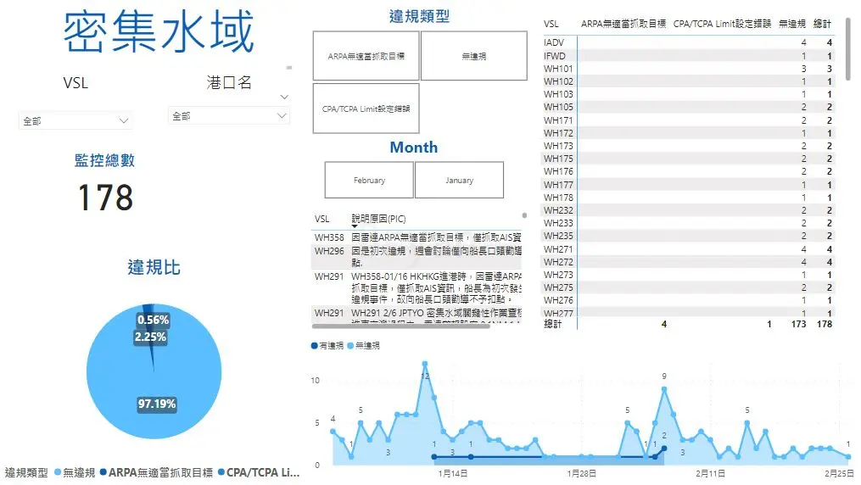Filter by January month tile
The width and height of the screenshot is (861, 485).
click(459, 180)
